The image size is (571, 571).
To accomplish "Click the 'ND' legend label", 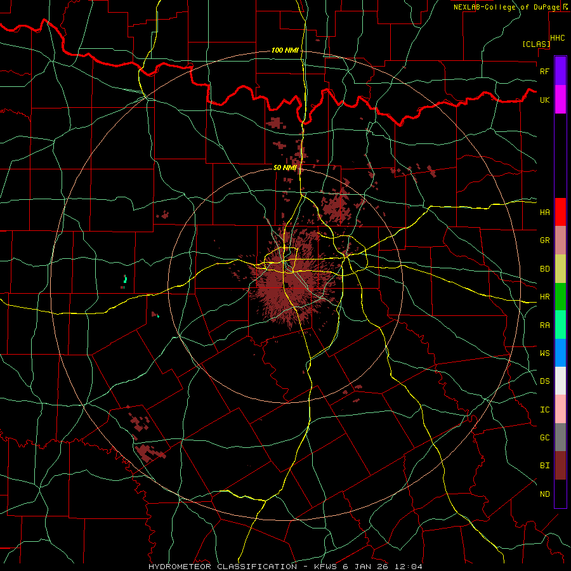I will click(544, 494).
